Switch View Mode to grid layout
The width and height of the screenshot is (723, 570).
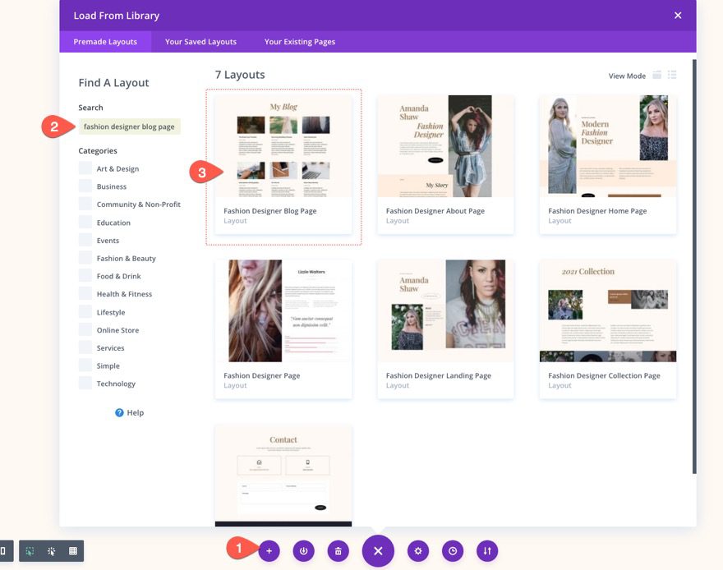coord(656,74)
